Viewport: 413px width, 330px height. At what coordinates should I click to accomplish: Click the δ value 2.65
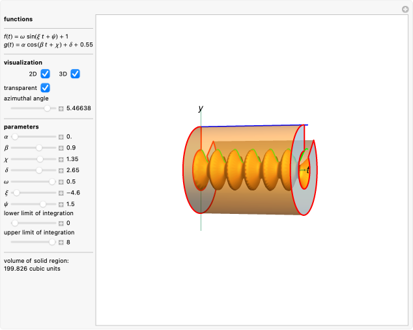pos(73,170)
